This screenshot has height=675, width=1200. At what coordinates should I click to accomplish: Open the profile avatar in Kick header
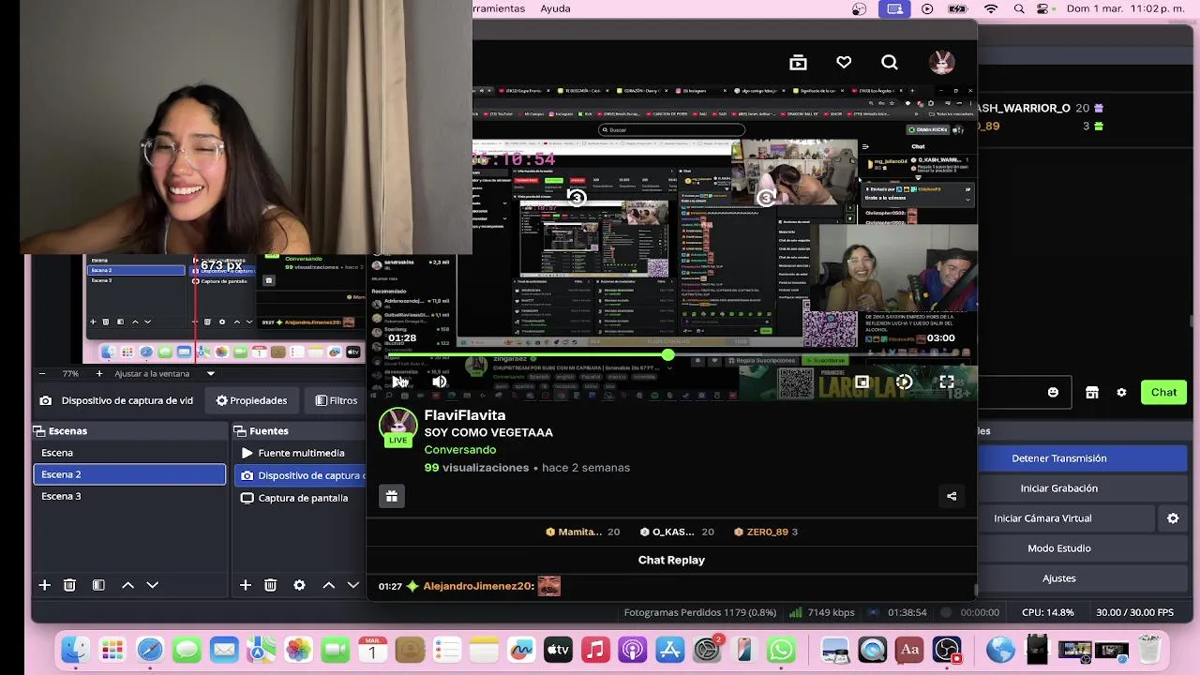pos(942,63)
